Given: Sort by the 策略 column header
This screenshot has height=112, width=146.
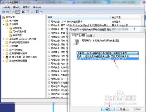Looking at the screenshot, I should pos(79,17).
